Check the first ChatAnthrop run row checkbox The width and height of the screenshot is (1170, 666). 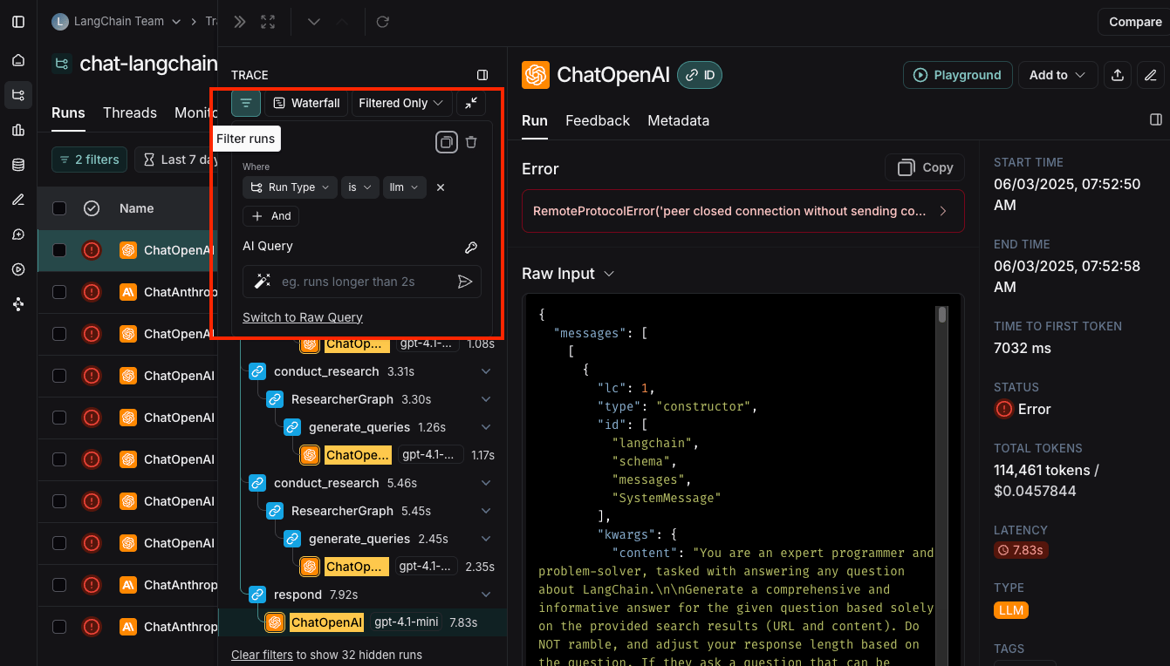(x=59, y=292)
